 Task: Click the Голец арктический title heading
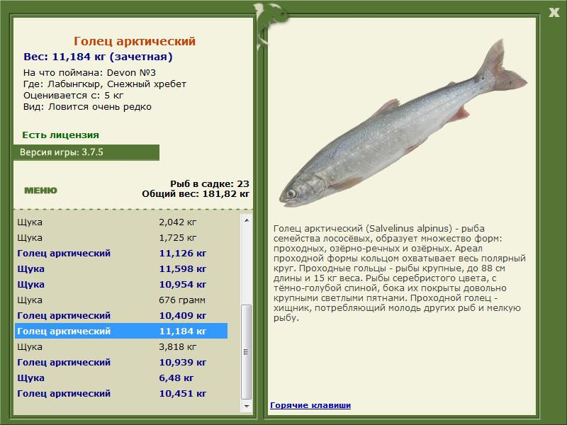135,41
